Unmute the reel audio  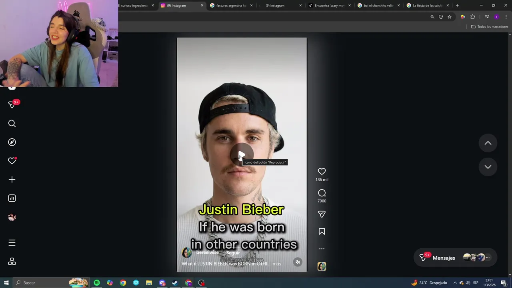click(x=297, y=262)
